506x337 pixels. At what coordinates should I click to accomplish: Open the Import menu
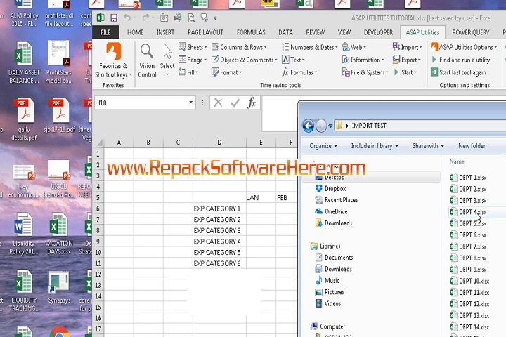[x=407, y=47]
